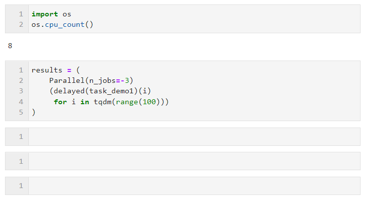The width and height of the screenshot is (369, 198).
Task: Click the Parallel(n_jobs=-3) line
Action: (91, 80)
